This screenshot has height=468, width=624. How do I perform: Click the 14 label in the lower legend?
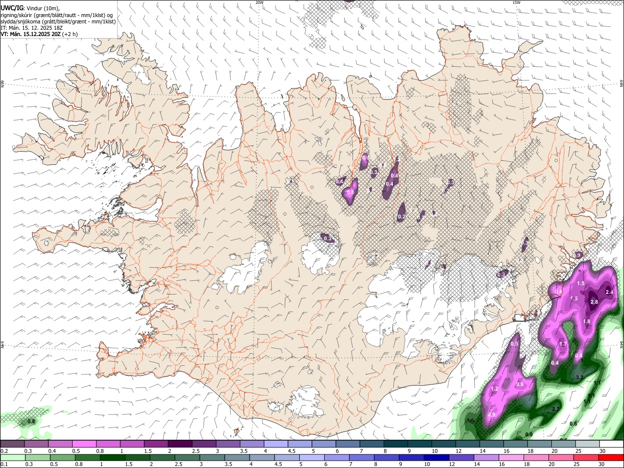(477, 465)
